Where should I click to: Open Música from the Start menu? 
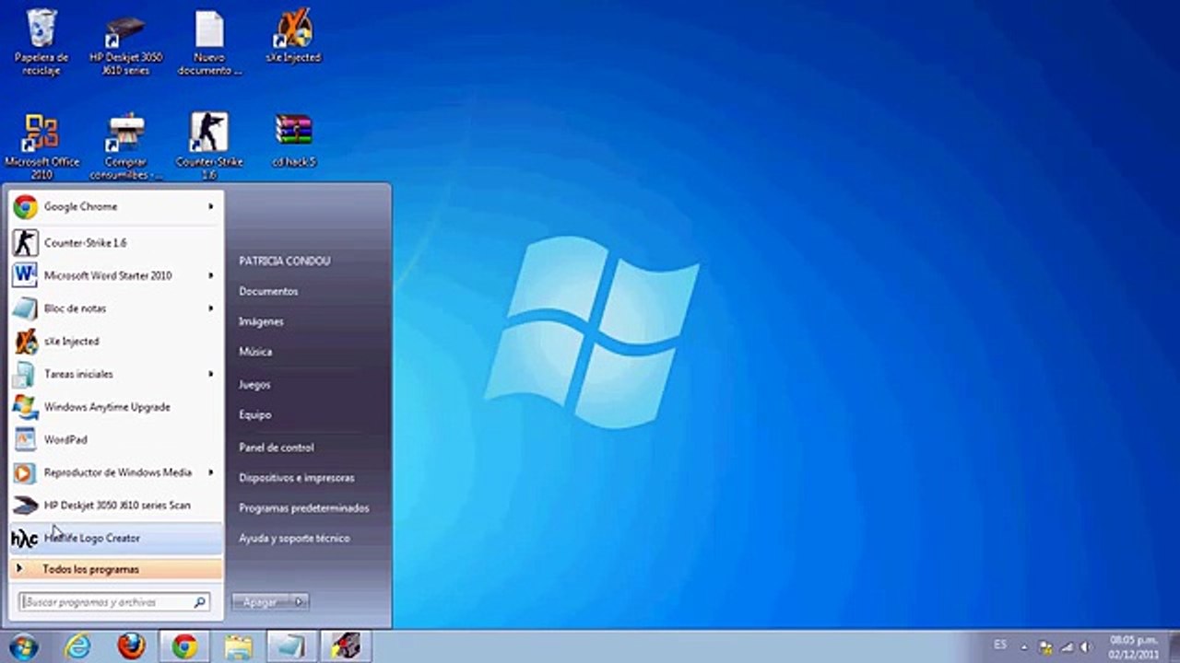(255, 352)
